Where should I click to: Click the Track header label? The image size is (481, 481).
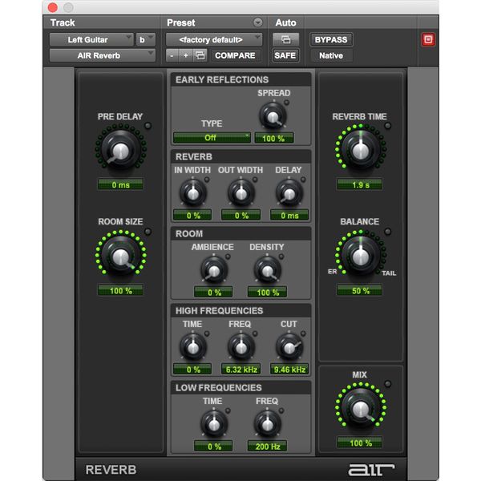coord(63,22)
